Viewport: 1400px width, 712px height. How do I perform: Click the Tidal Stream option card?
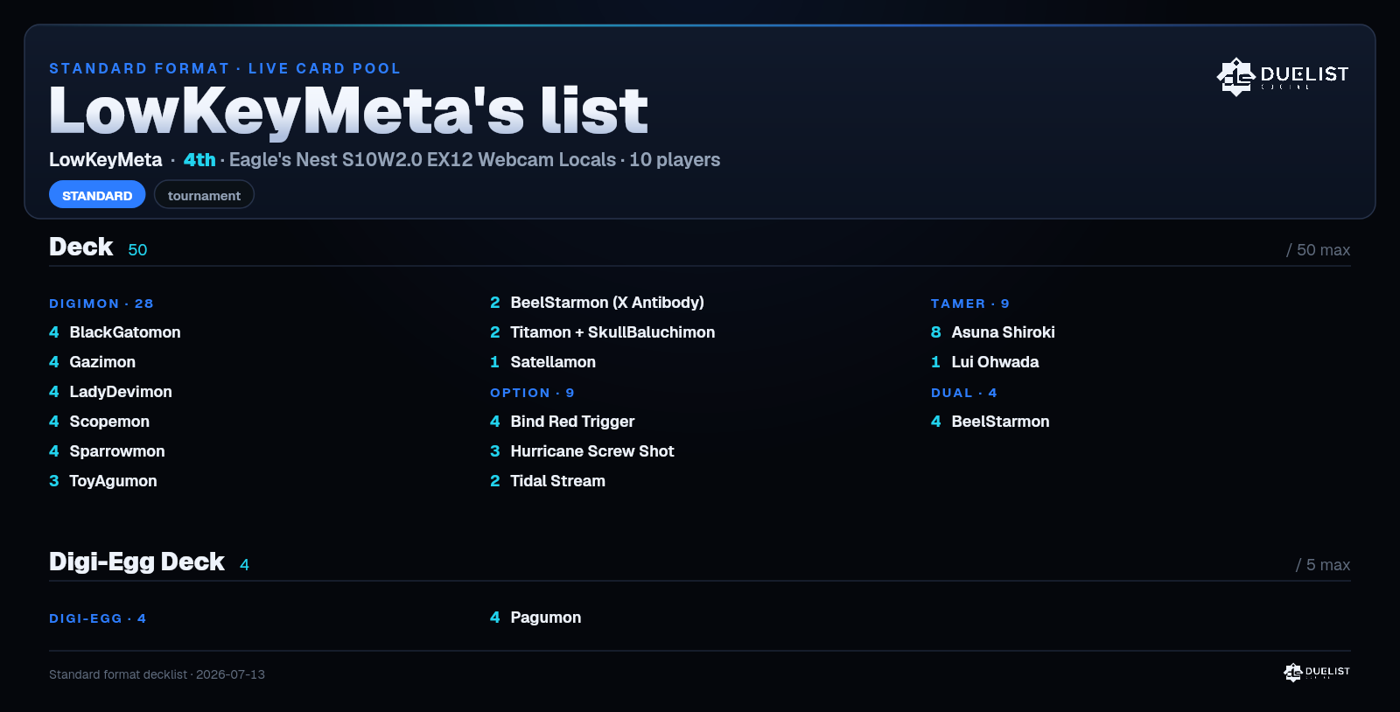(548, 481)
